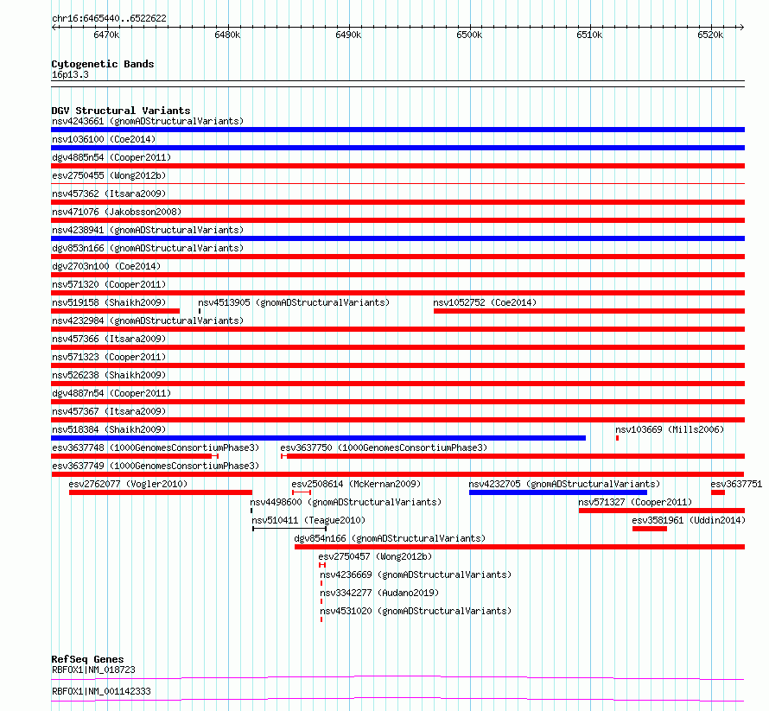Select the nsv1036100 (Coe2014) variant label

coord(104,139)
